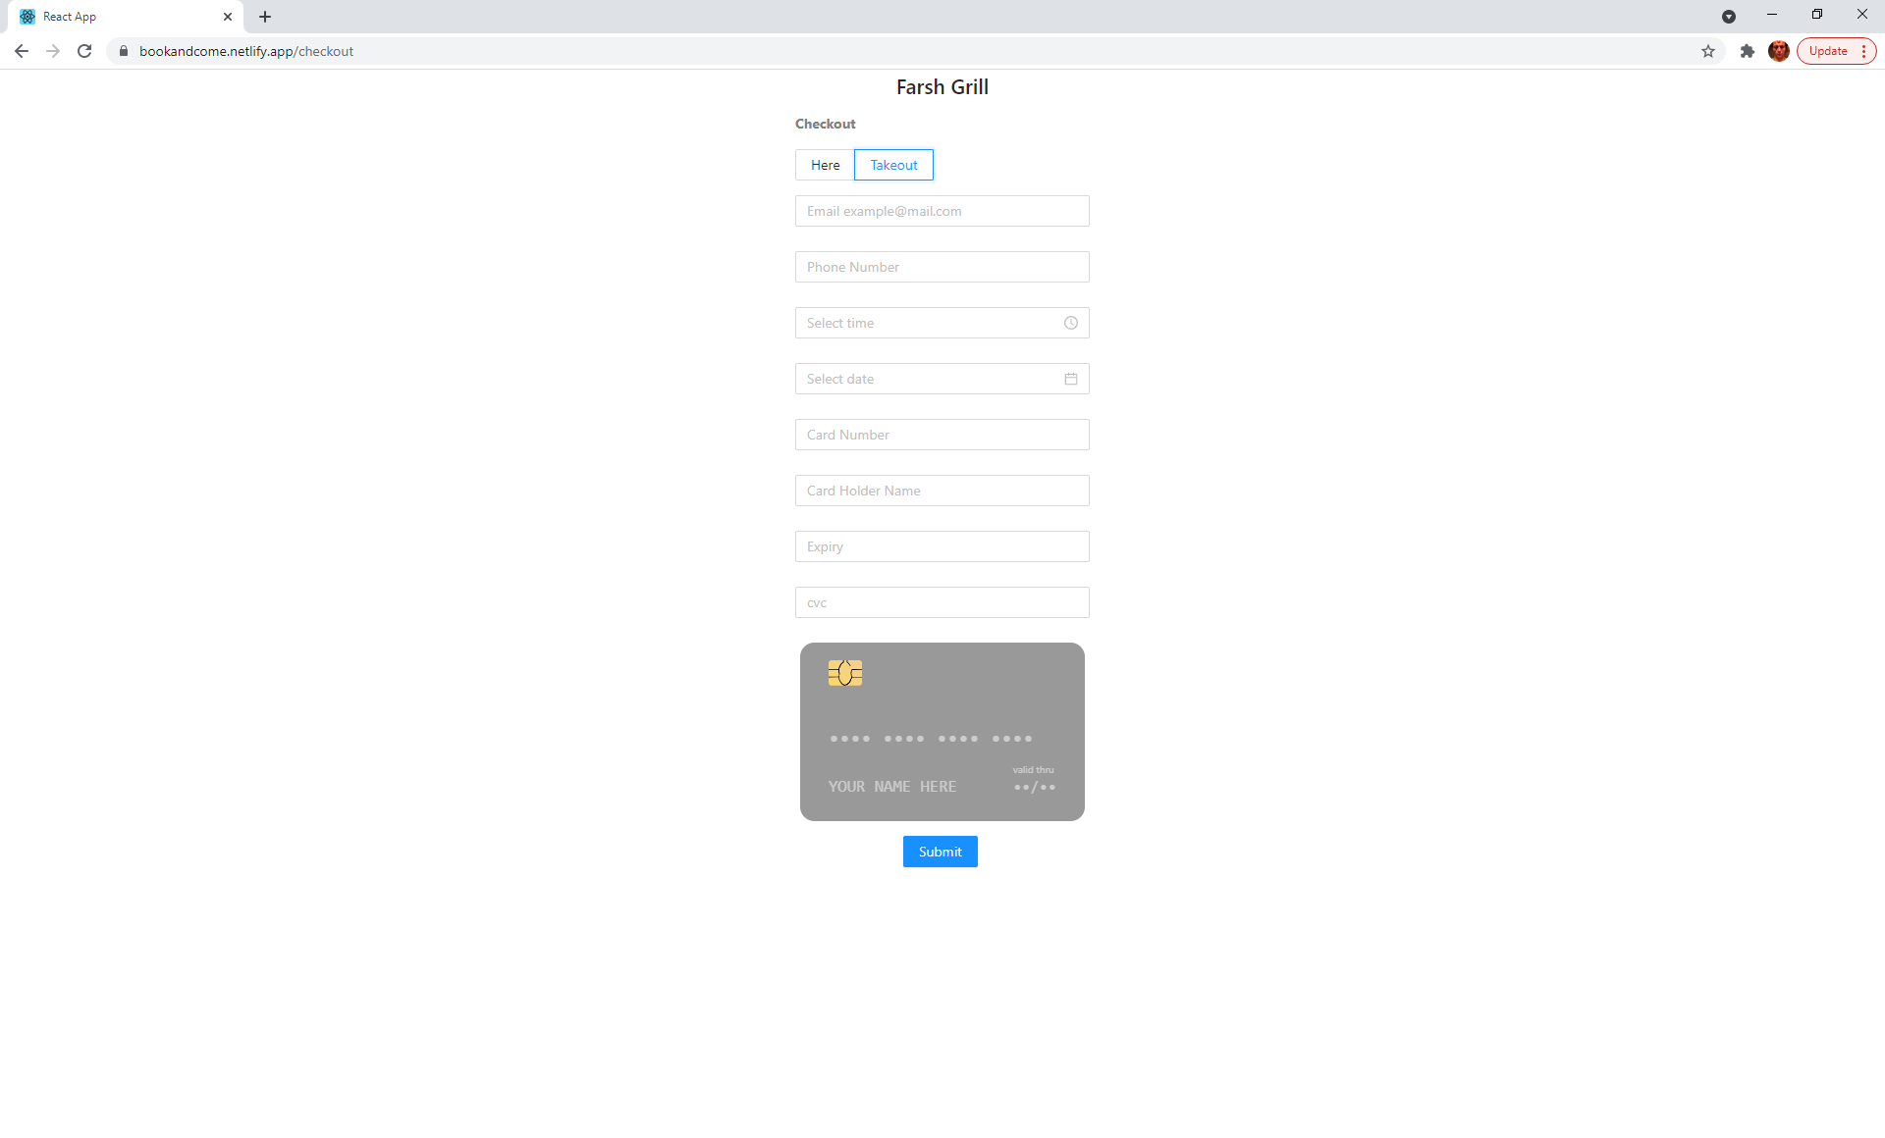The height and width of the screenshot is (1138, 1885).
Task: Click the clock icon in Select time
Action: coord(1071,323)
